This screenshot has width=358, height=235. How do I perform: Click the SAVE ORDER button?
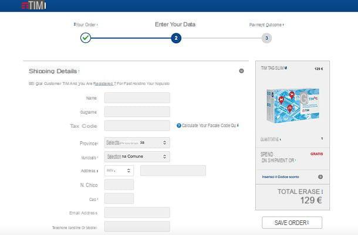292,223
